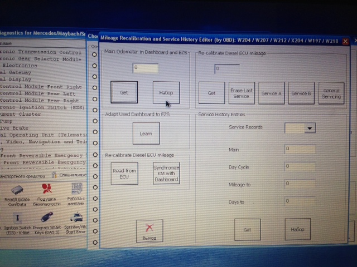Click the Main service history field
This screenshot has width=357, height=267.
pos(300,149)
